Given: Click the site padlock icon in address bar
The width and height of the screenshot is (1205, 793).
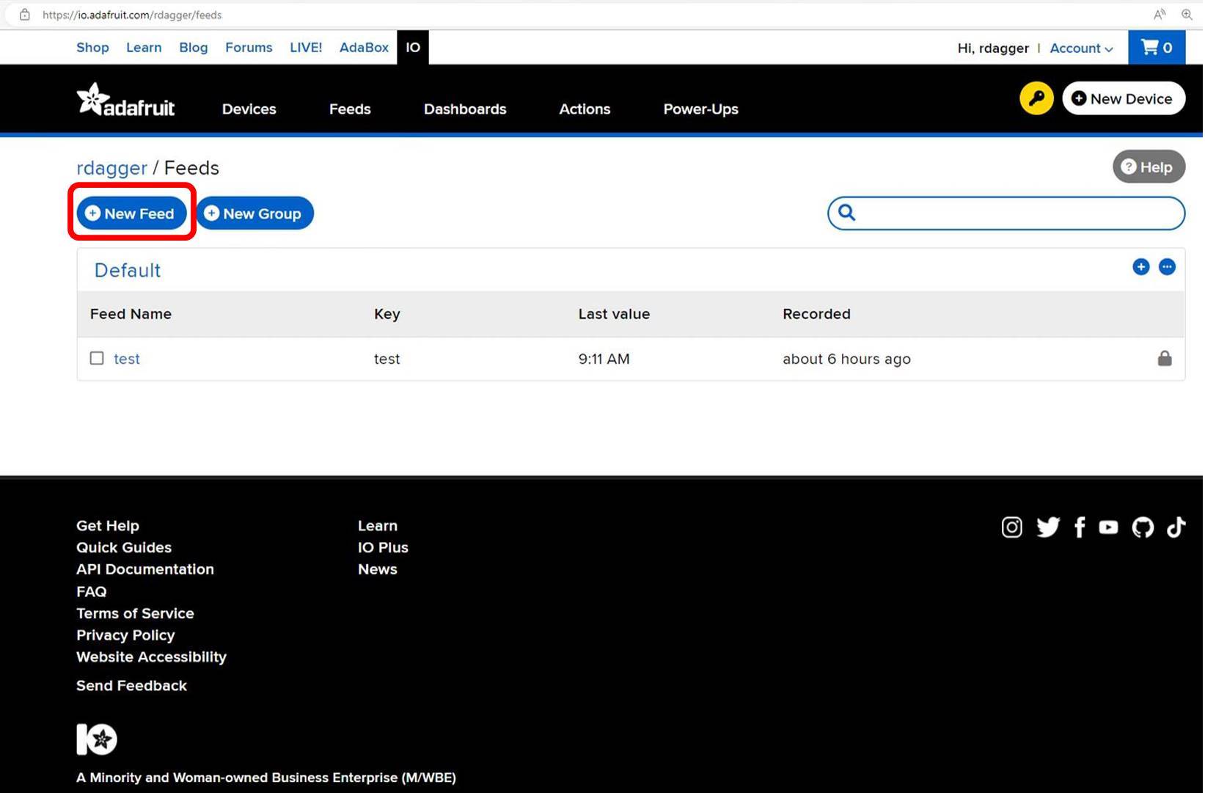Looking at the screenshot, I should tap(25, 15).
